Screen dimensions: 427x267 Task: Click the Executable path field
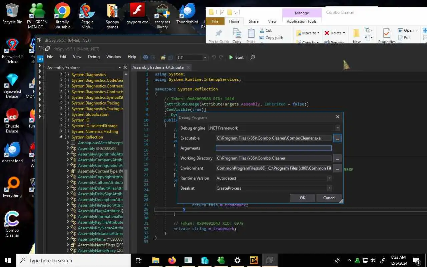[274, 138]
